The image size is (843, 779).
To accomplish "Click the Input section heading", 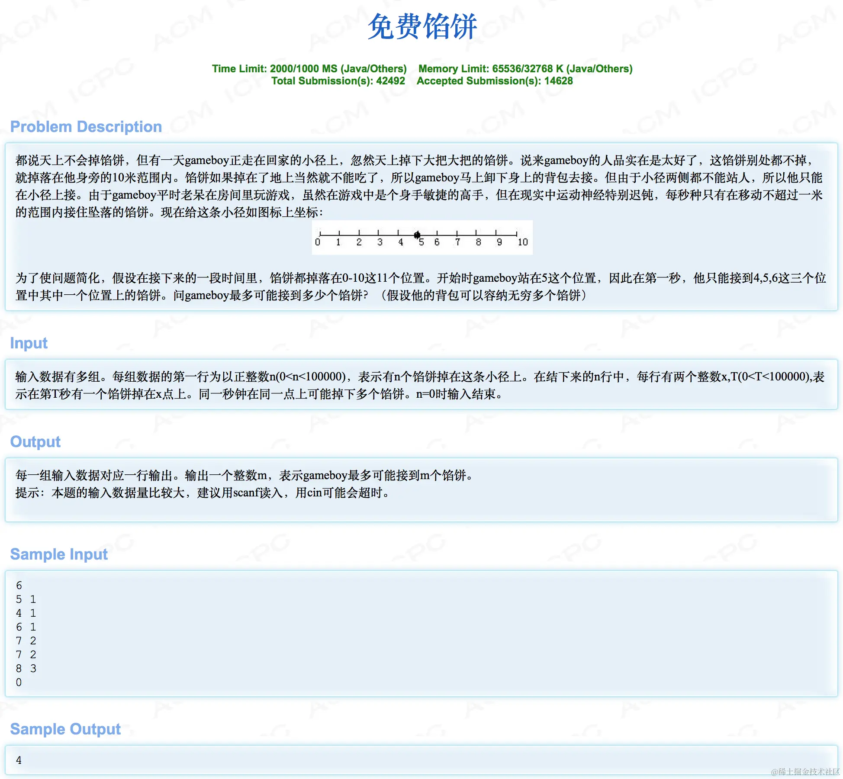I will (x=29, y=343).
